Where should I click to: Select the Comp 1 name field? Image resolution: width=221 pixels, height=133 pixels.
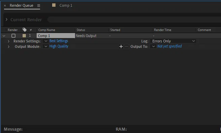56,36
